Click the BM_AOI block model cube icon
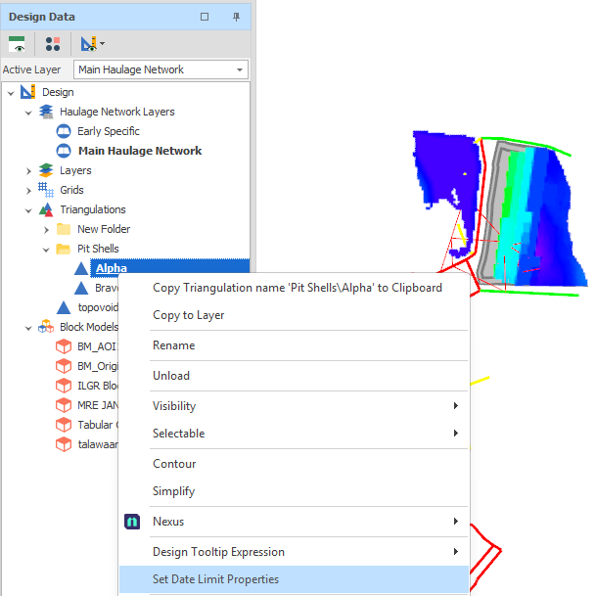The height and width of the screenshot is (596, 596). (x=64, y=346)
